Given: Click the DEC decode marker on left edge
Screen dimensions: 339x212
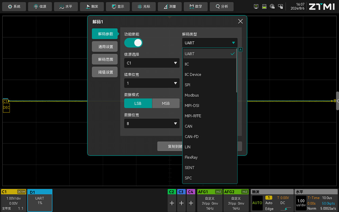Looking at the screenshot, I should tap(6, 108).
